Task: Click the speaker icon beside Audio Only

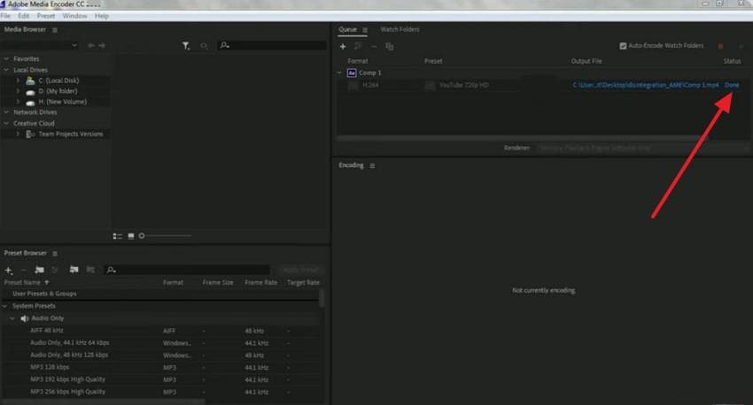Action: coord(25,318)
